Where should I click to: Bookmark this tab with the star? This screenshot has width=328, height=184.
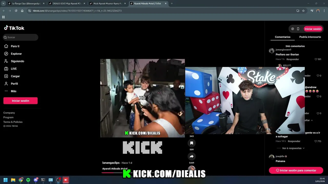pos(303,11)
